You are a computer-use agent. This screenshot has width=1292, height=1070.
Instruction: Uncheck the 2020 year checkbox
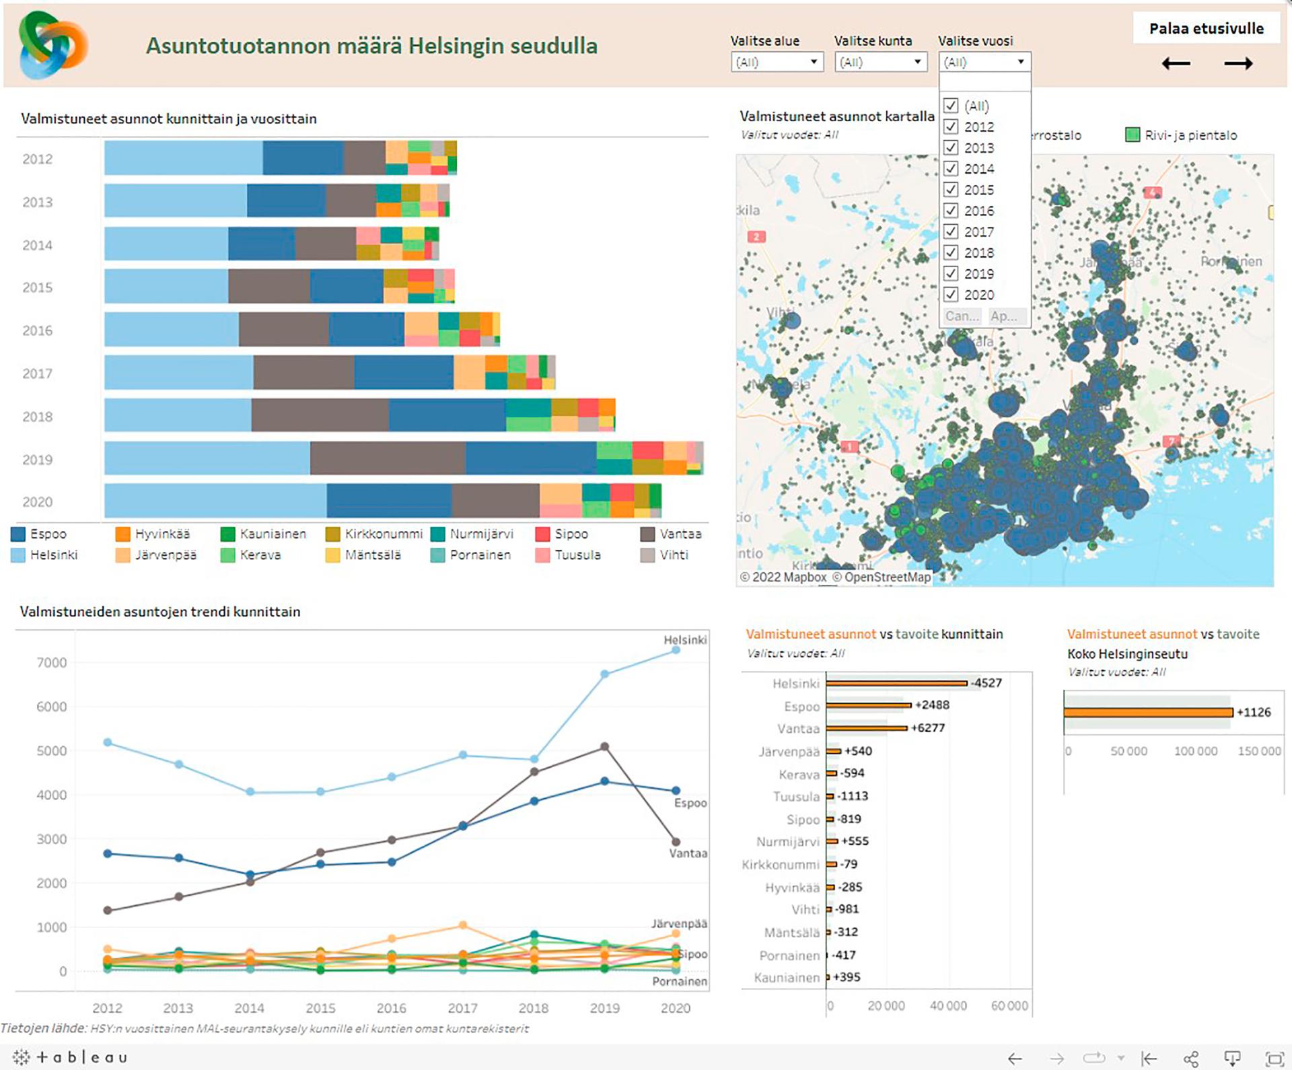point(951,295)
